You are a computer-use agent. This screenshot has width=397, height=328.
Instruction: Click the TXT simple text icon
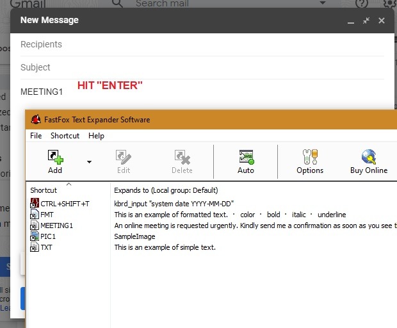pos(35,247)
